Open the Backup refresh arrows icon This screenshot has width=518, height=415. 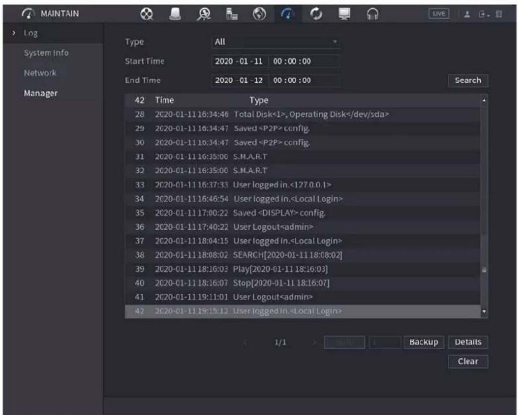(x=316, y=14)
